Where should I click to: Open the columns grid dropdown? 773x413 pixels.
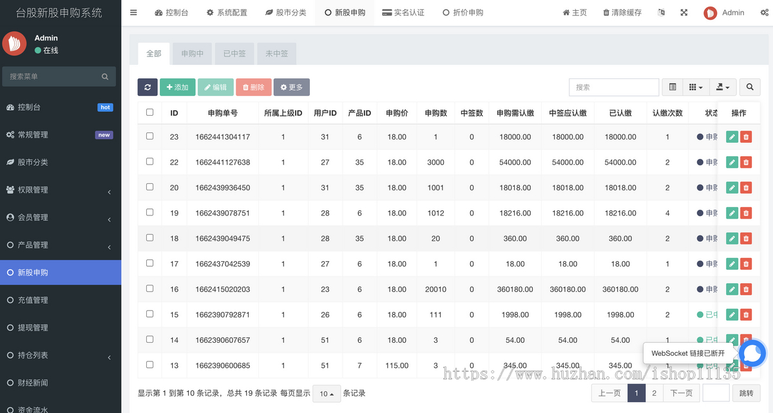point(696,87)
